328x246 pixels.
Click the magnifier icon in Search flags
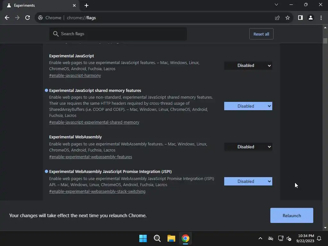[56, 34]
